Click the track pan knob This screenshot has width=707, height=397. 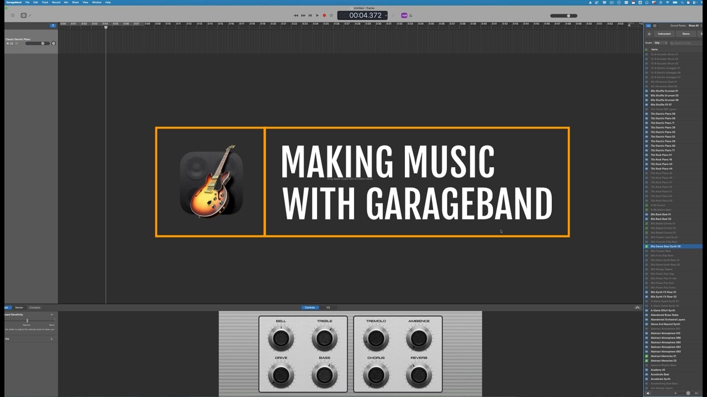pyautogui.click(x=54, y=44)
